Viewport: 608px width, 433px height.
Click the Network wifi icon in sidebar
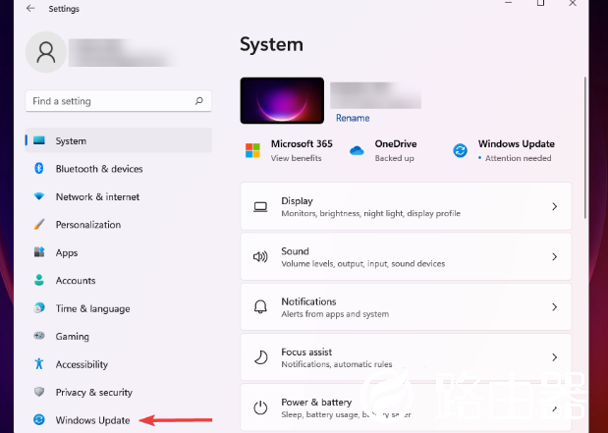coord(38,196)
